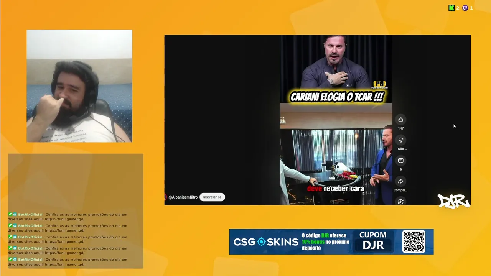
Task: Open the @Albanisemfiltro channel name
Action: pos(183,197)
